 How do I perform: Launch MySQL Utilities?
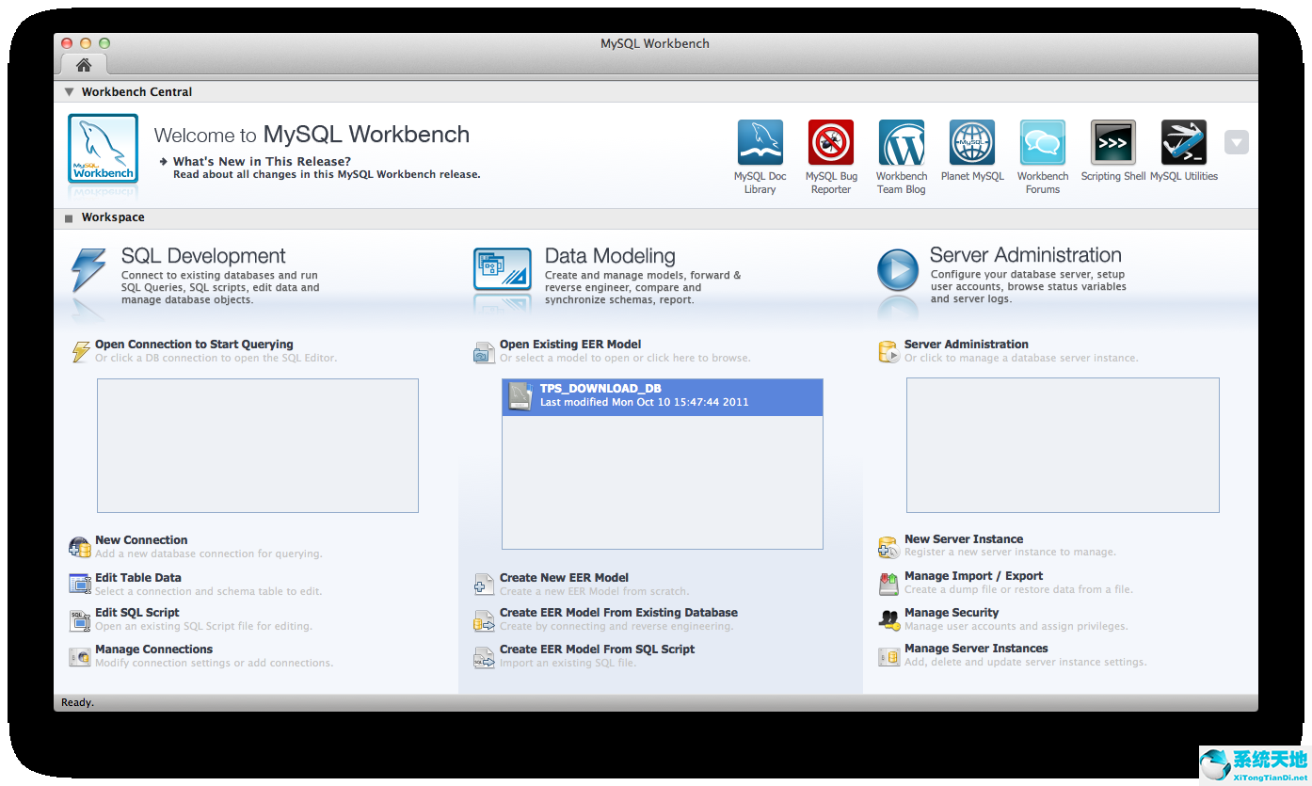click(x=1183, y=142)
